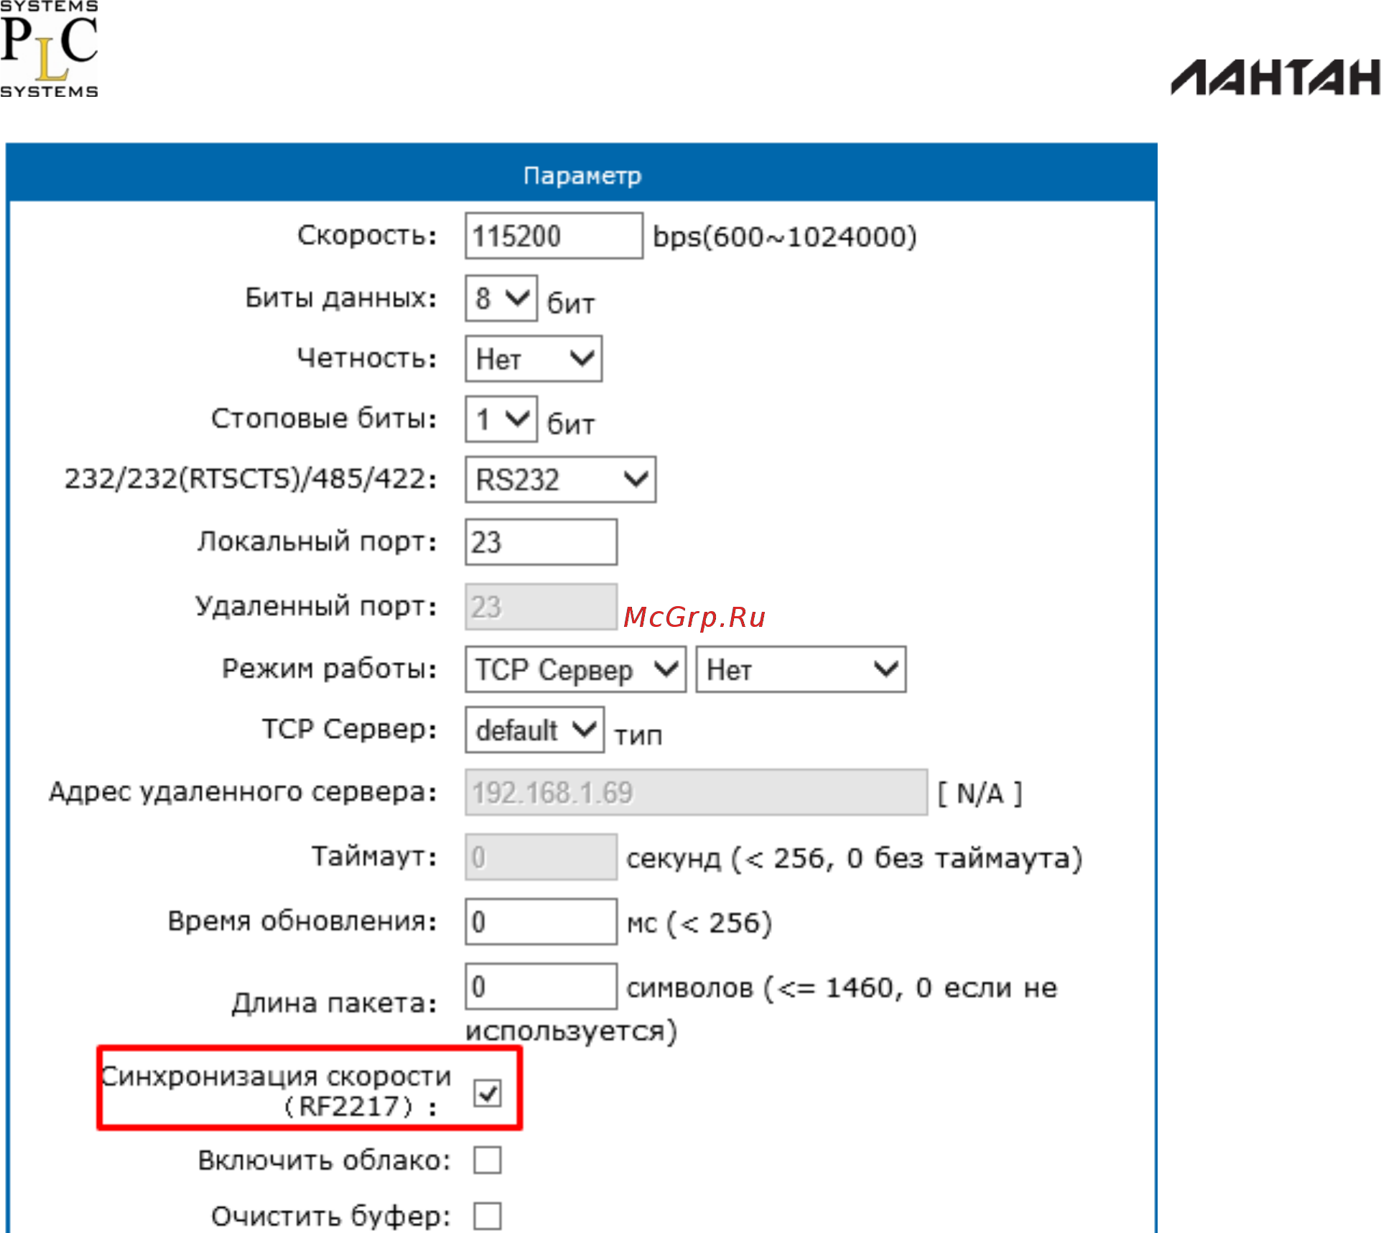Click the 'мс (< 256)' hint text
This screenshot has width=1381, height=1233.
click(x=699, y=923)
